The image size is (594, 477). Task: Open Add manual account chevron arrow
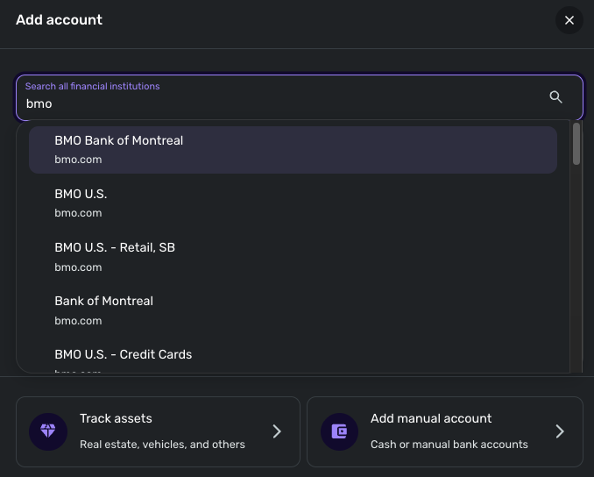coord(560,431)
